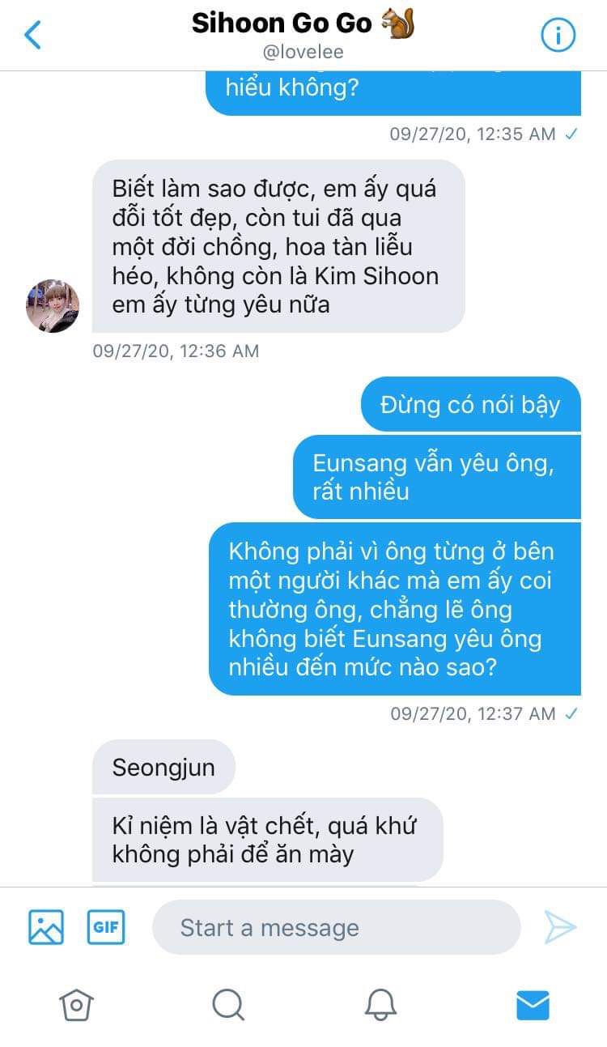Open conversation info icon

tap(558, 35)
